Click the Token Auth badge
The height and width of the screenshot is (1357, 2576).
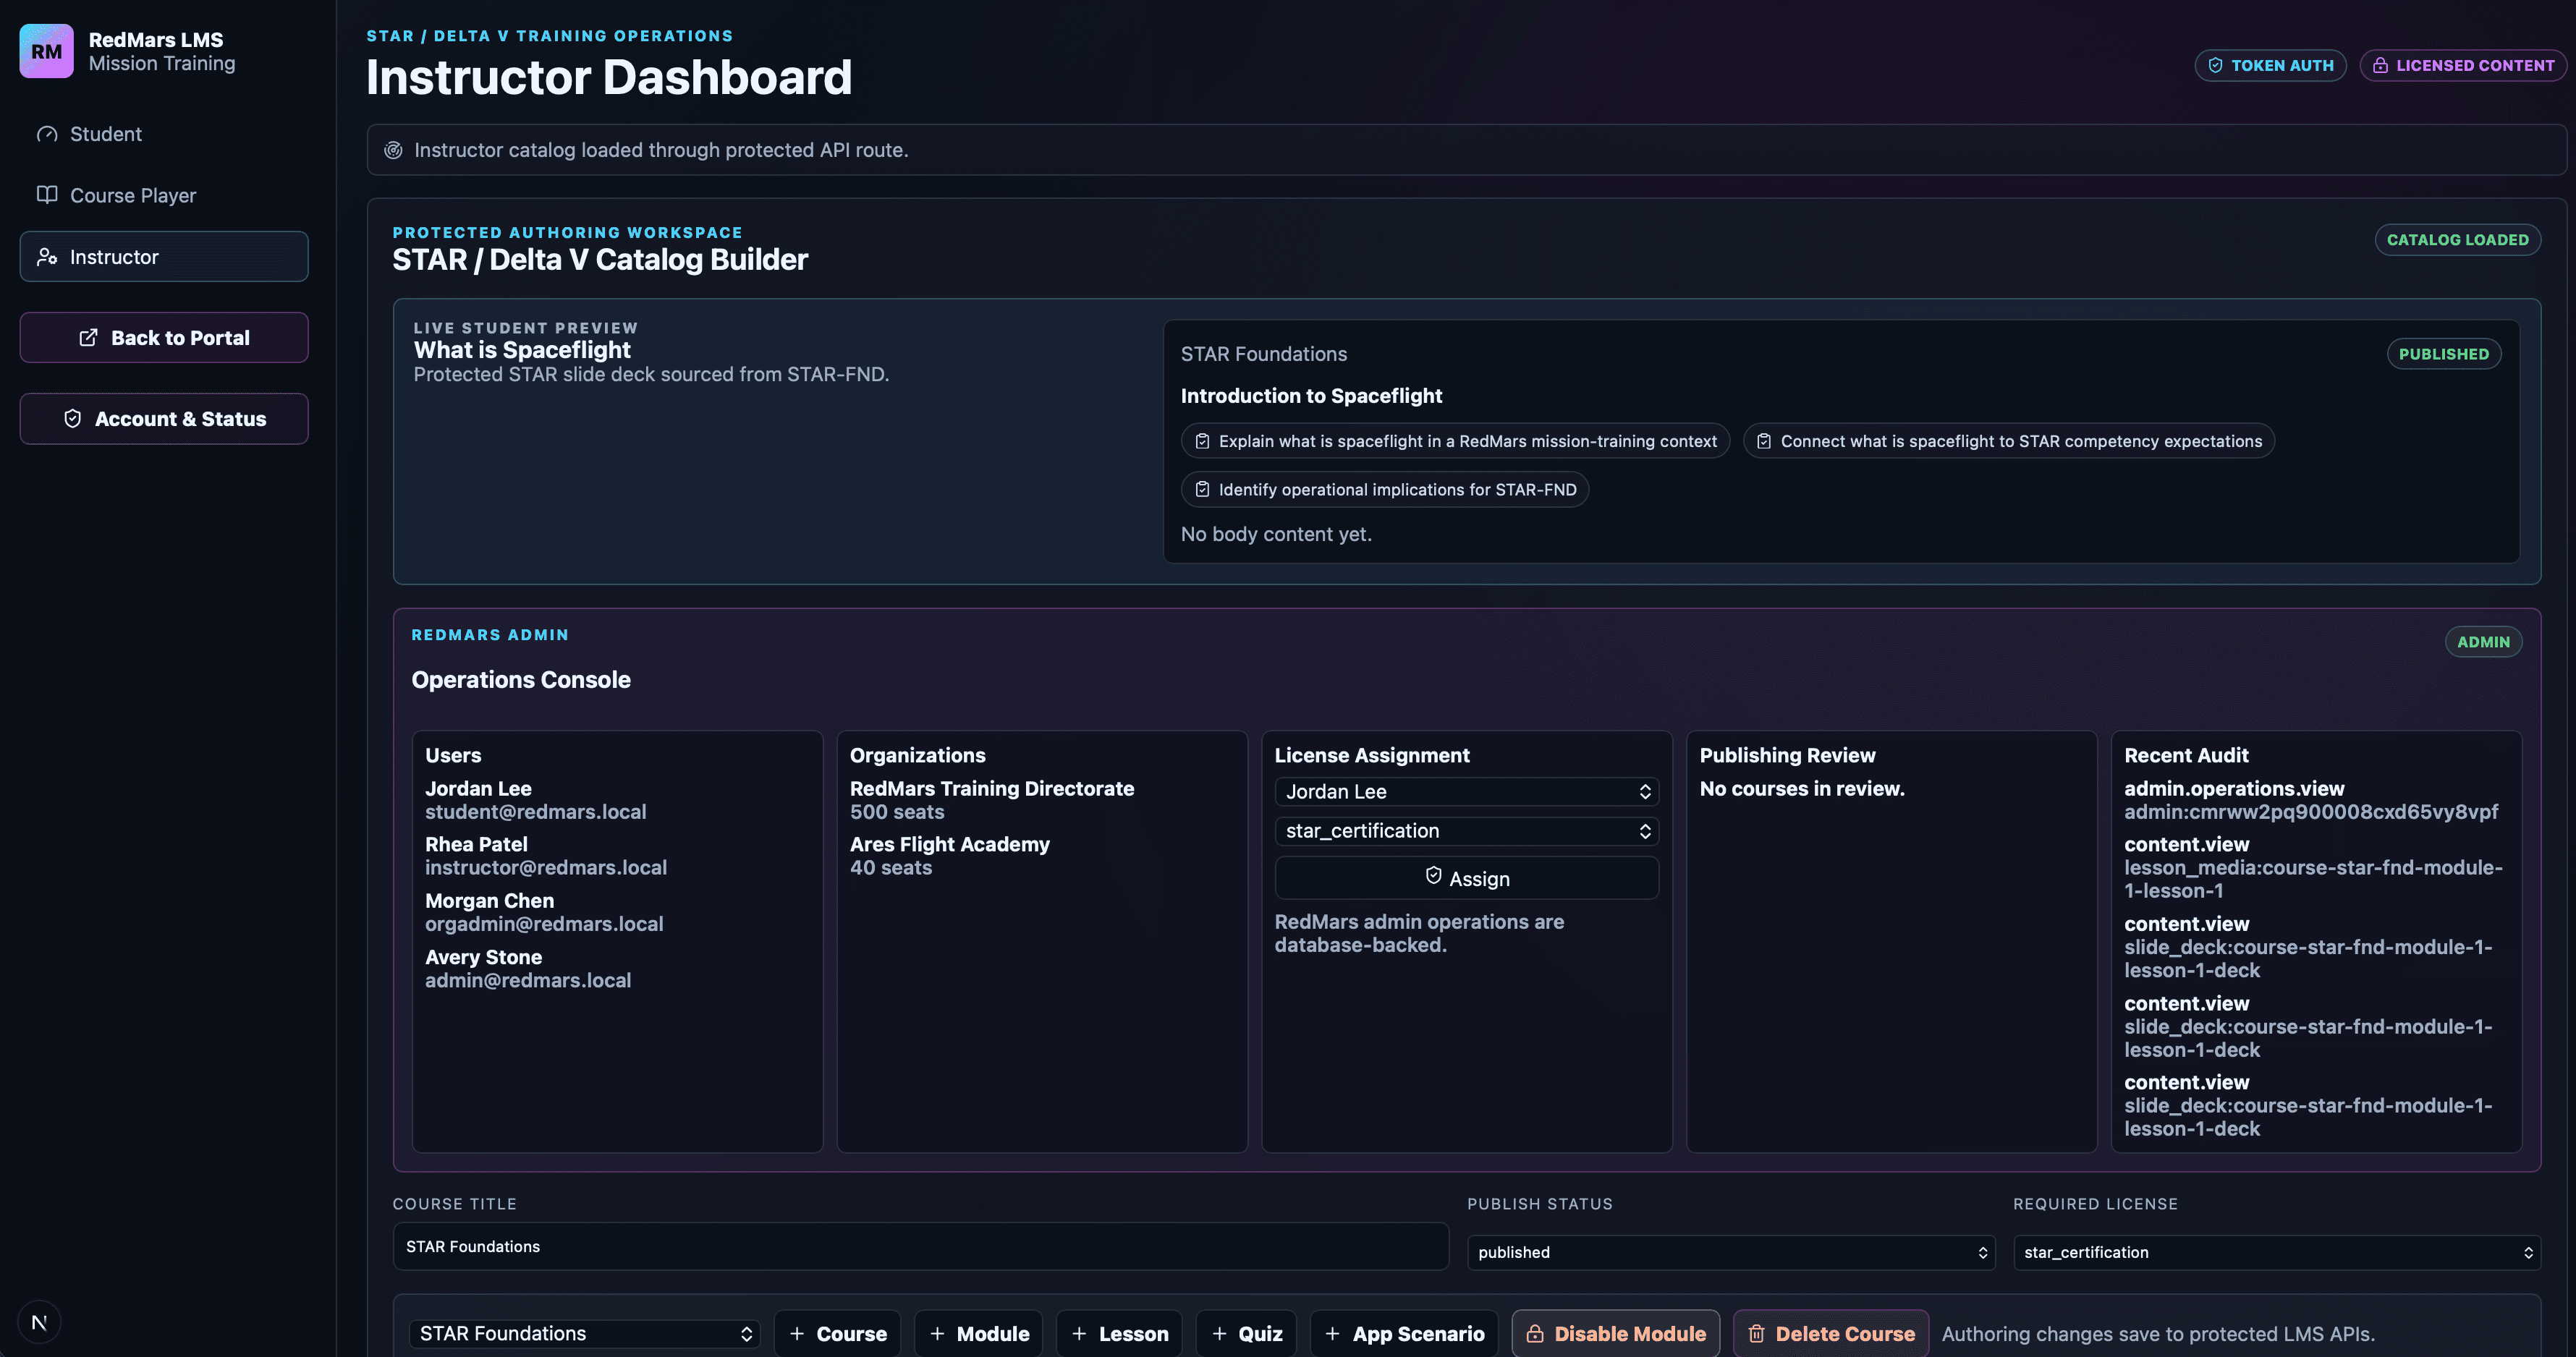2270,65
